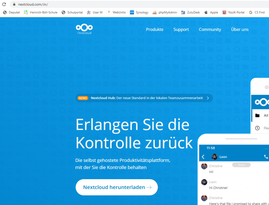Click Leon's avatar in the chat header
This screenshot has width=269, height=205.
pyautogui.click(x=214, y=157)
